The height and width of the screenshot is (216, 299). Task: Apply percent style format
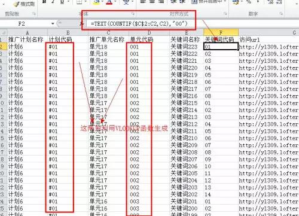249,2
